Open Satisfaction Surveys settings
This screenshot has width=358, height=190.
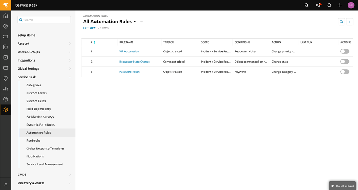pyautogui.click(x=40, y=117)
